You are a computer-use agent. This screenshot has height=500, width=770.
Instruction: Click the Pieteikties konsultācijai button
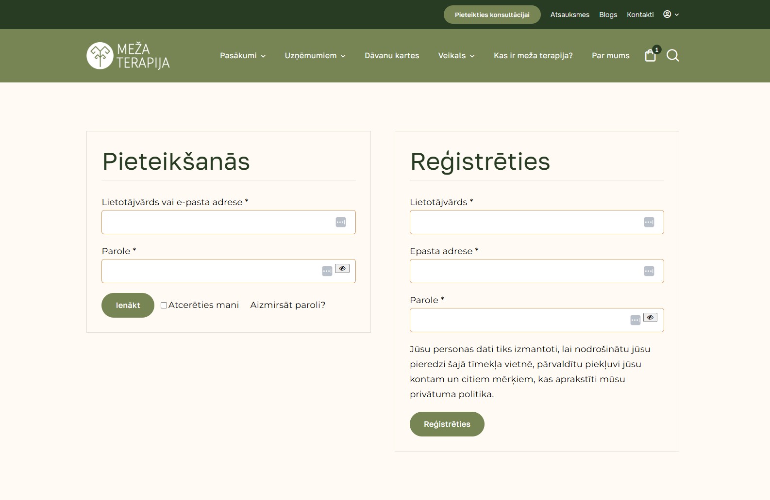[492, 15]
